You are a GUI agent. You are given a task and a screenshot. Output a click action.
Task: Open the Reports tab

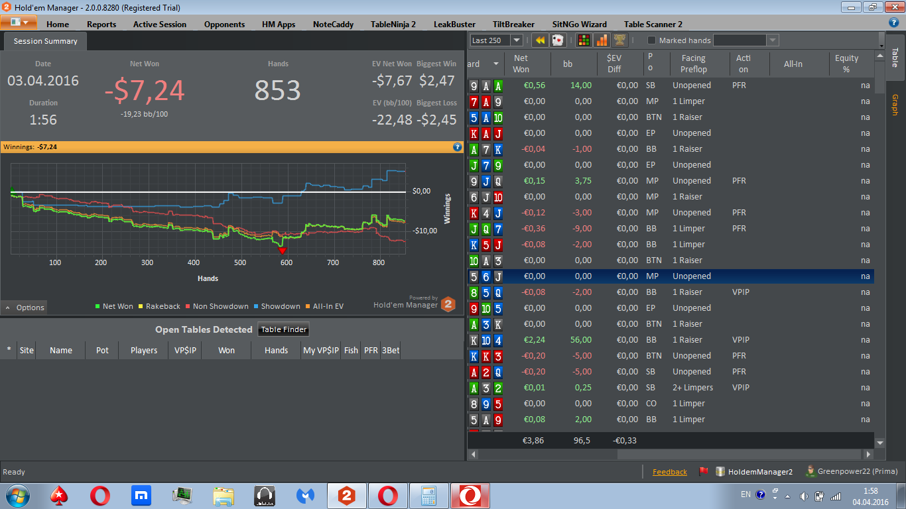tap(101, 24)
